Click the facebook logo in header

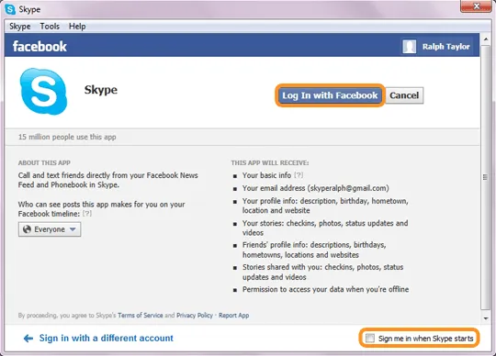(x=39, y=47)
